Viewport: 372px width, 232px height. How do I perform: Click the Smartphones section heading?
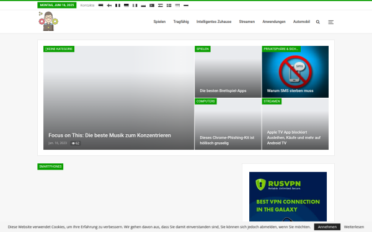coord(50,166)
